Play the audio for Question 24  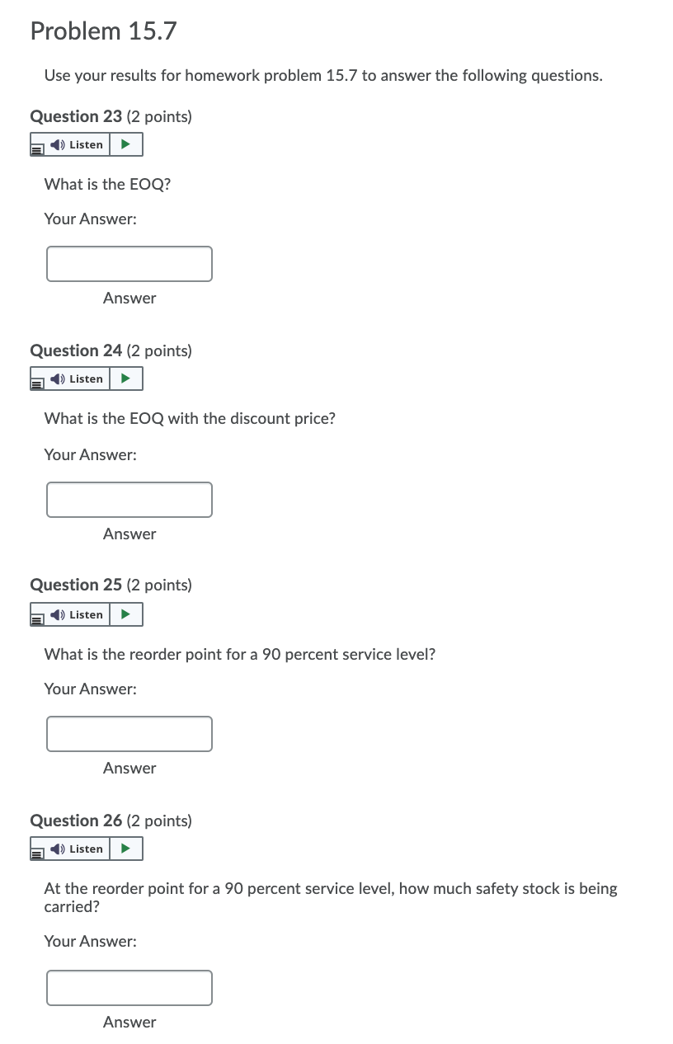point(125,378)
